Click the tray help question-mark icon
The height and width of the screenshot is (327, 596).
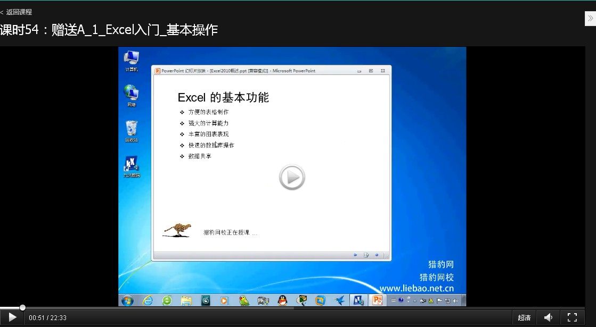tap(401, 300)
